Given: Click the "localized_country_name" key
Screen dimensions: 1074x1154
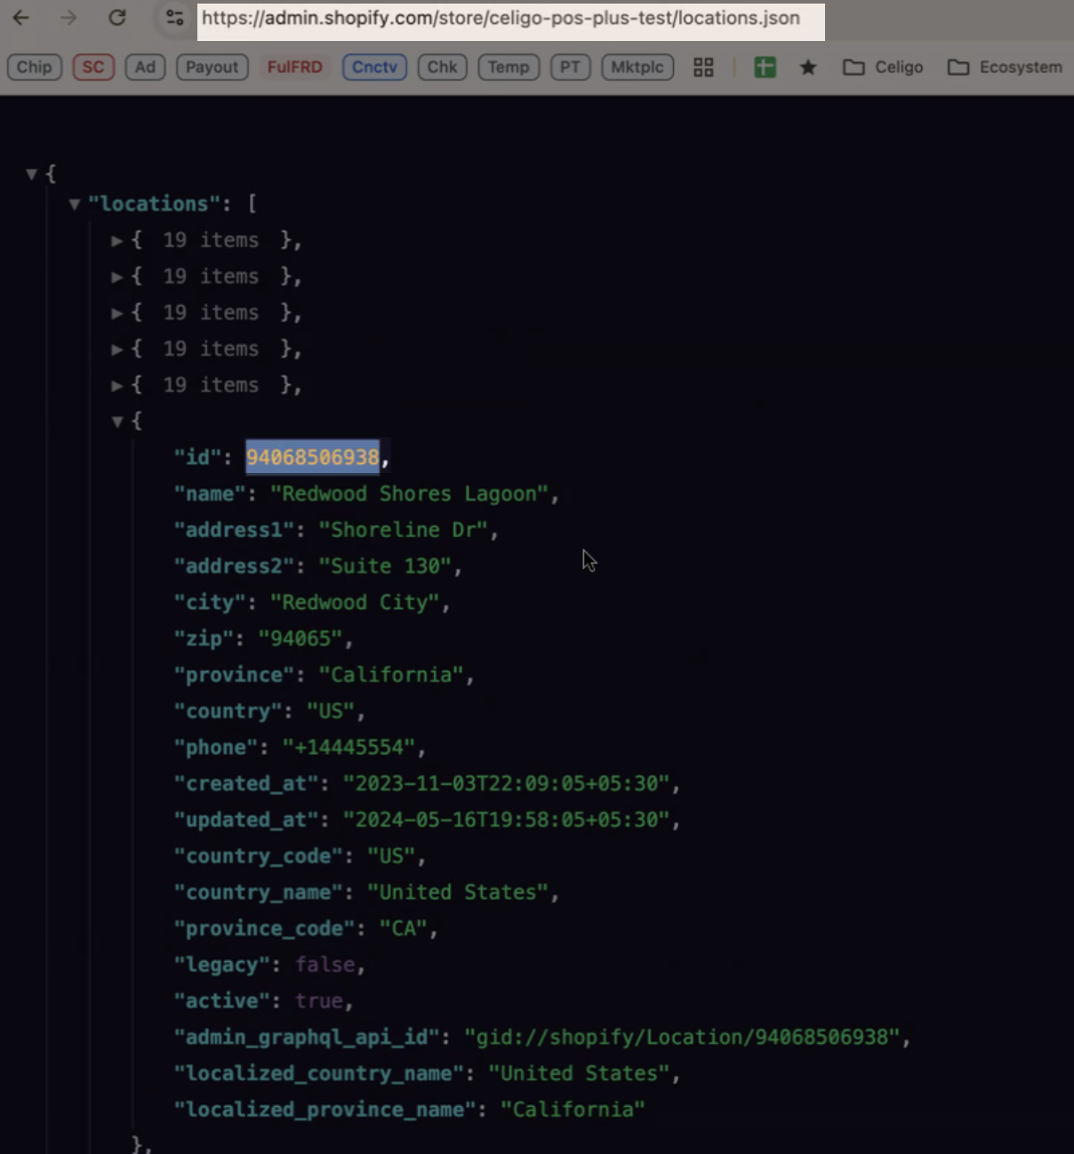Looking at the screenshot, I should coord(318,1074).
